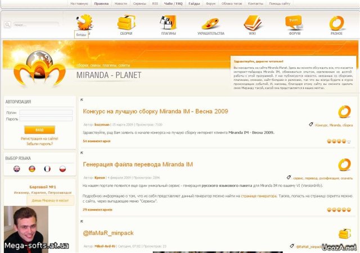The image size is (360, 253).
Task: Open the СБОРКИ yellow boxes icon
Action: point(126,22)
